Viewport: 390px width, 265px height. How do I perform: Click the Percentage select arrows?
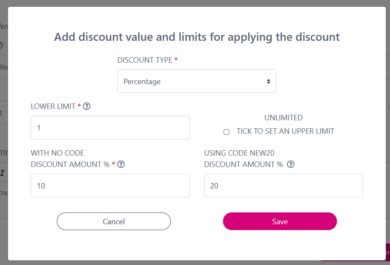(268, 81)
